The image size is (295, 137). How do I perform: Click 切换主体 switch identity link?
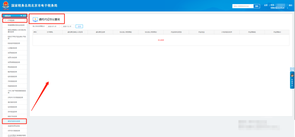278,8
